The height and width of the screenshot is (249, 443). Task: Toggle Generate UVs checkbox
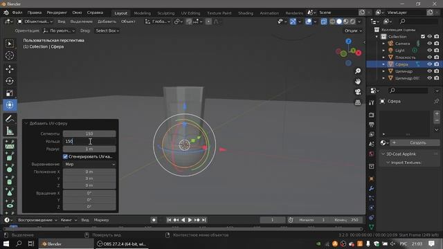pos(65,156)
